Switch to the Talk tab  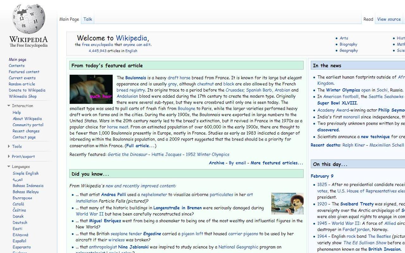pyautogui.click(x=88, y=19)
